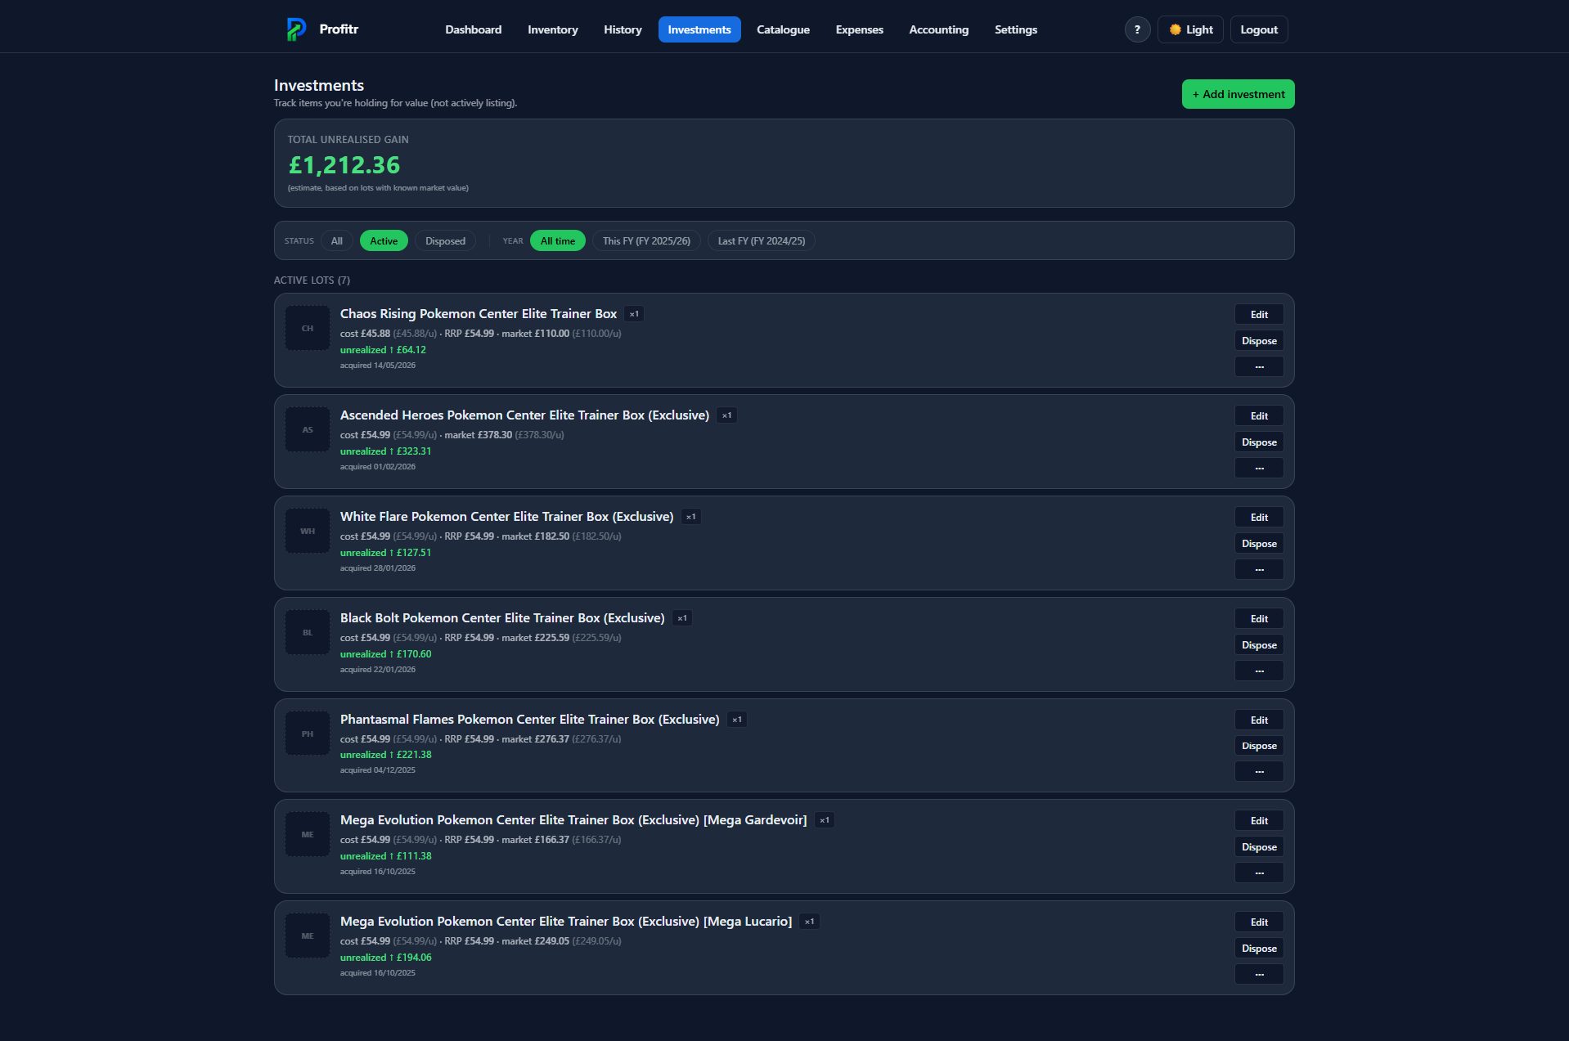Screen dimensions: 1569x1041
Task: Select the Investments nav tab
Action: (699, 29)
